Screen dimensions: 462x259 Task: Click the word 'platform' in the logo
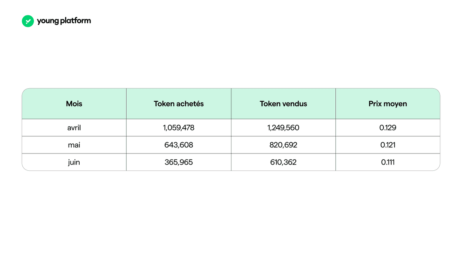point(75,21)
